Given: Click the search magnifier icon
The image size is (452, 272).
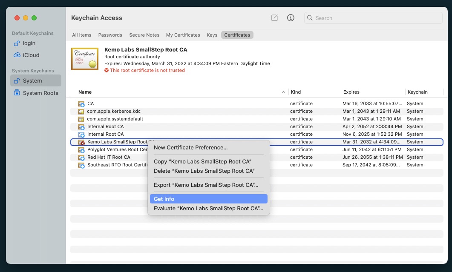Looking at the screenshot, I should tap(310, 18).
